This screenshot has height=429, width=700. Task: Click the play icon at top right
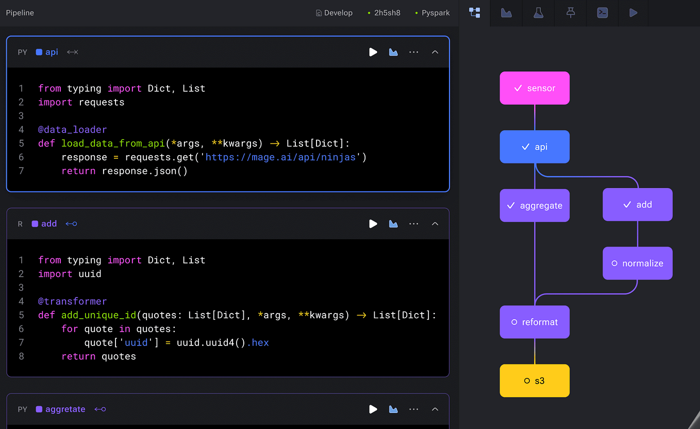click(633, 13)
